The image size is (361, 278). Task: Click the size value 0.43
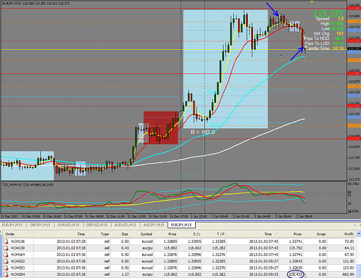pos(125,248)
